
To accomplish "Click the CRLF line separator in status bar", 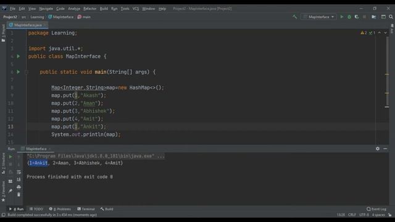I will (352, 215).
